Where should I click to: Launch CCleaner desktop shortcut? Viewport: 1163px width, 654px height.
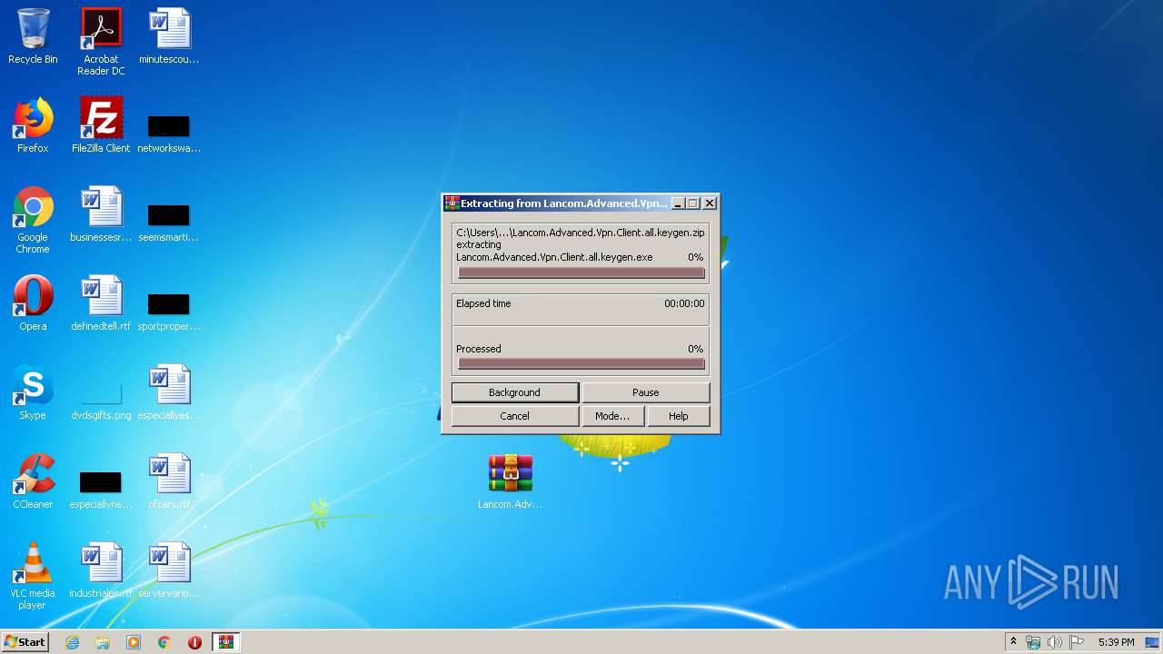33,481
